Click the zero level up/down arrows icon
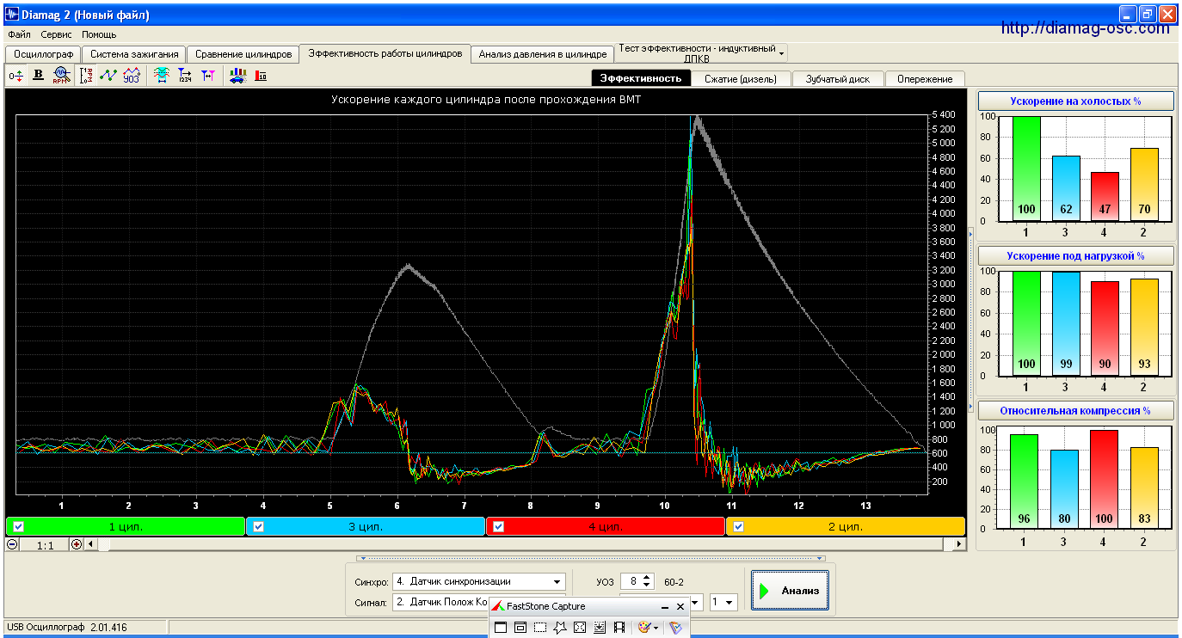Screen dimensions: 1182x638 coord(16,76)
